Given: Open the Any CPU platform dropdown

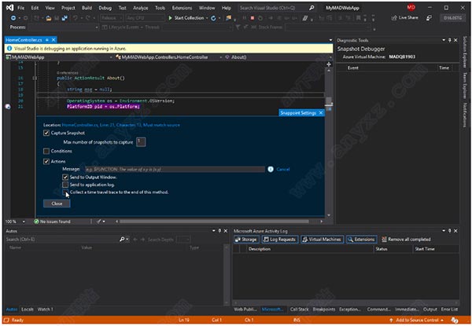Looking at the screenshot, I should (x=145, y=18).
